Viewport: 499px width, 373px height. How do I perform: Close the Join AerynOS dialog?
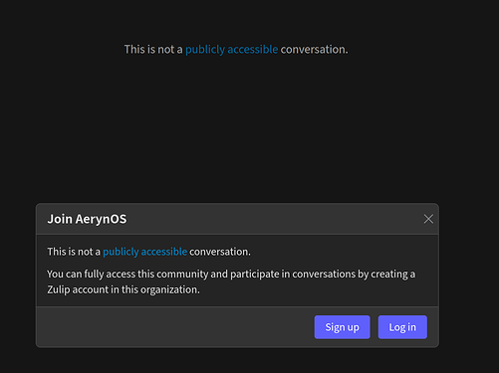click(x=428, y=219)
